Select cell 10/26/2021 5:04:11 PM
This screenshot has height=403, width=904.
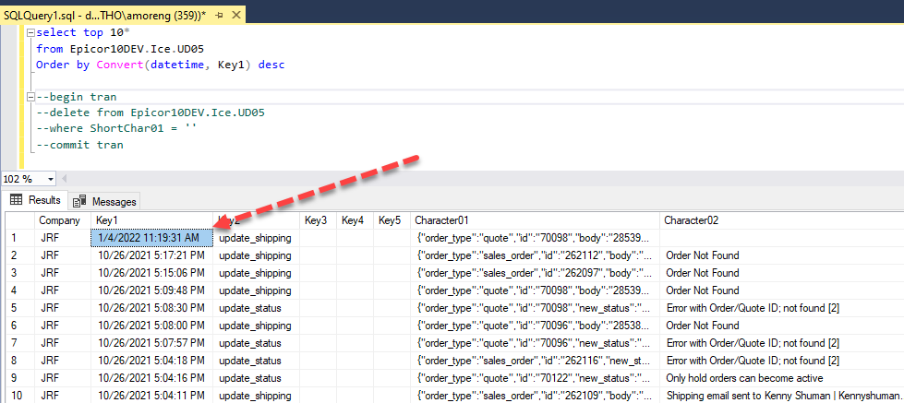151,396
